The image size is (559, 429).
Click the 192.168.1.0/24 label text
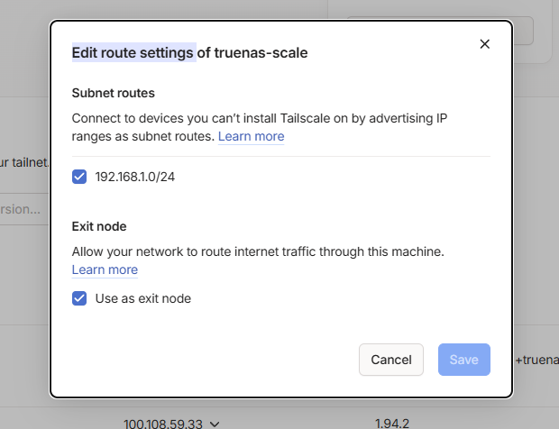pyautogui.click(x=135, y=177)
